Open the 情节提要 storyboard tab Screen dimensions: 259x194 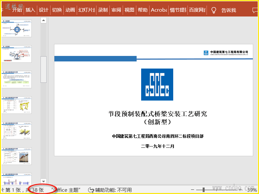tap(178, 10)
